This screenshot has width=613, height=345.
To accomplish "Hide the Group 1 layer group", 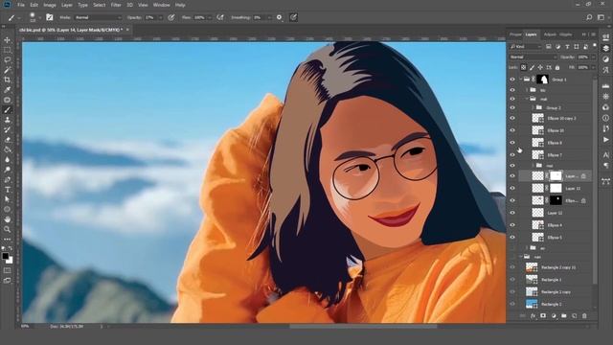I will [512, 80].
